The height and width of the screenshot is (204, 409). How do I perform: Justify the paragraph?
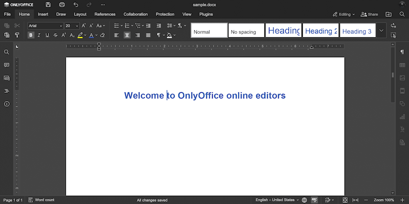click(148, 35)
